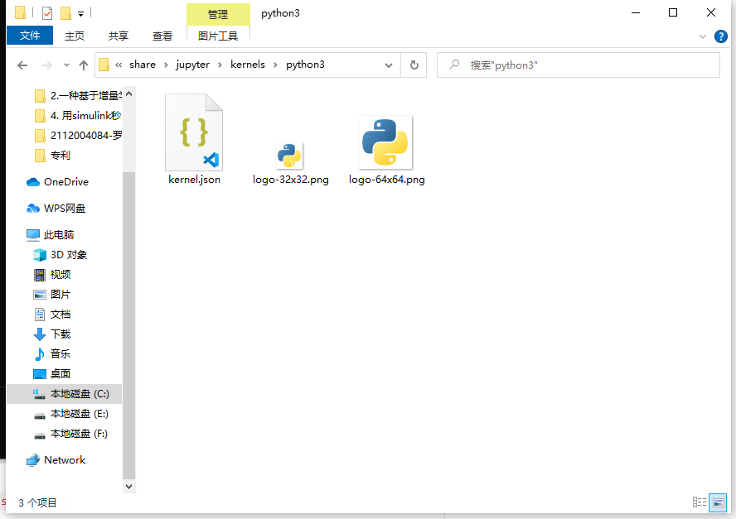This screenshot has height=519, width=736.
Task: Open the 图片工具 ribbon tab
Action: 218,36
